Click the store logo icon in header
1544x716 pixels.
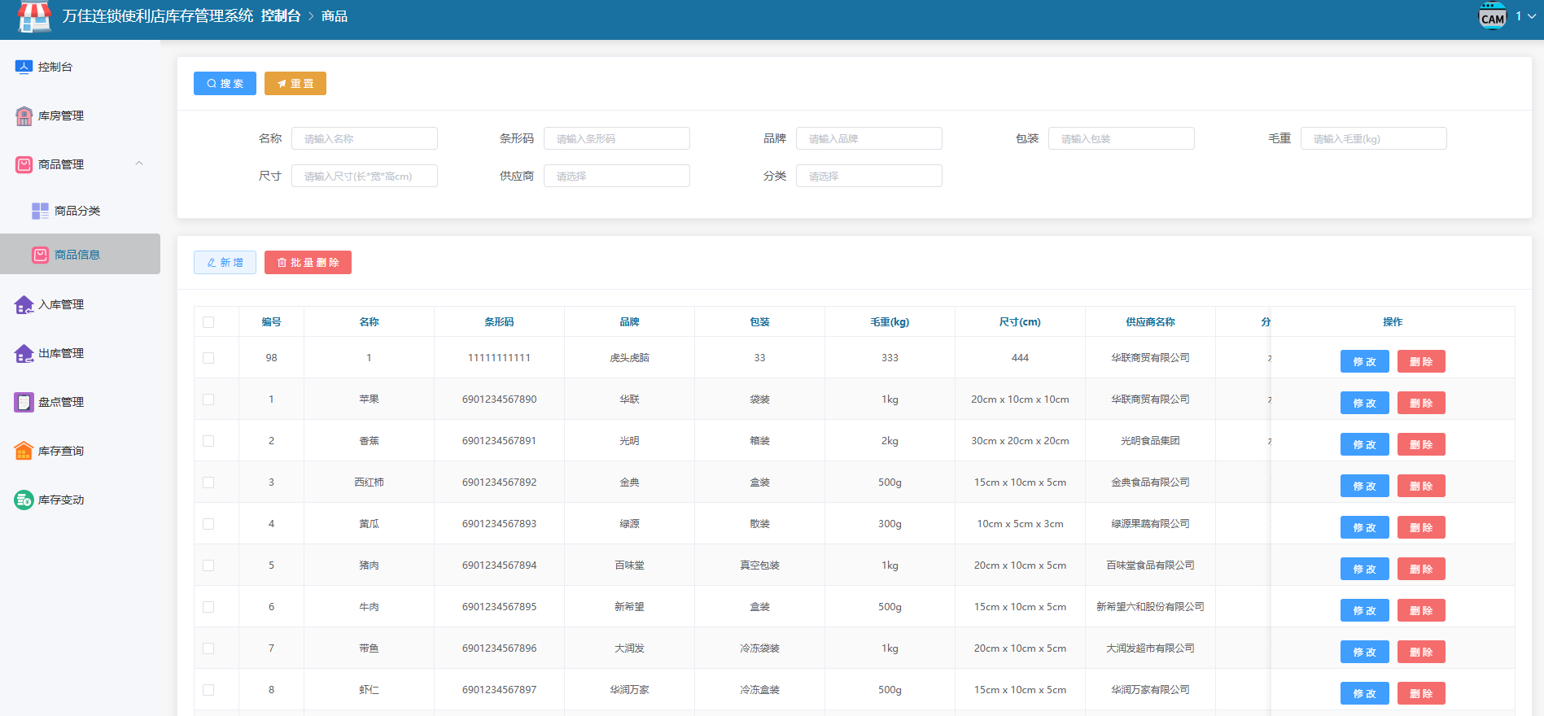[34, 16]
